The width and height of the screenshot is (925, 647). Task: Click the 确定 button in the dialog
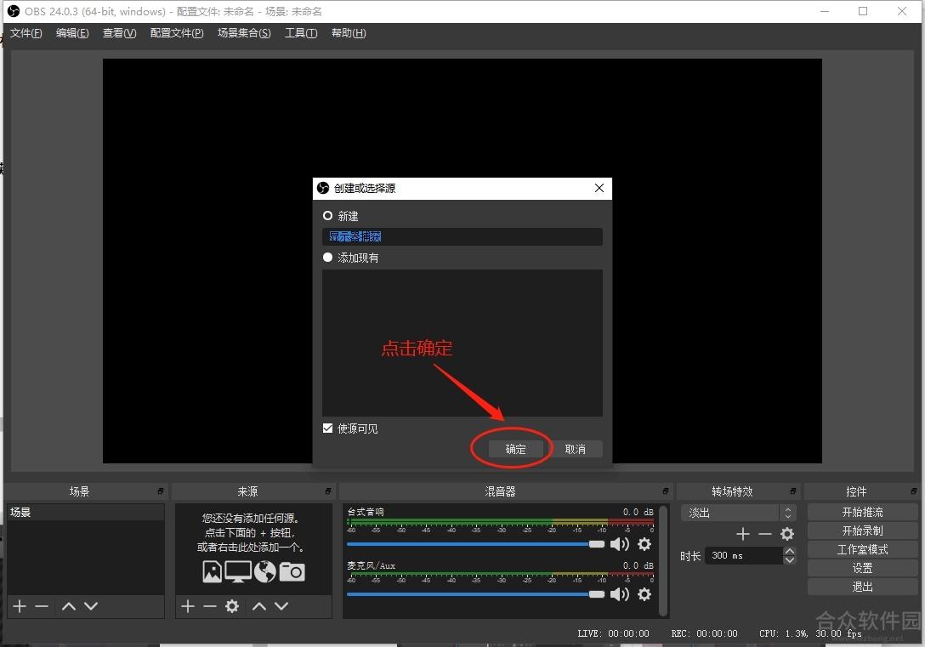[x=515, y=449]
